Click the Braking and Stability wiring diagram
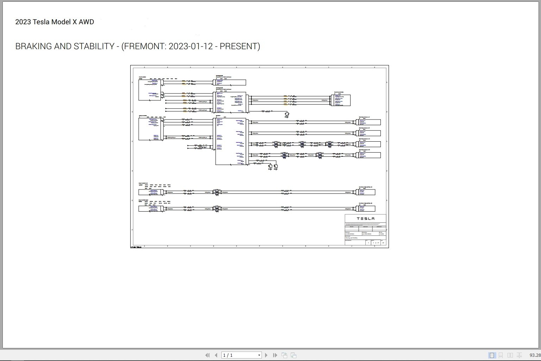 point(260,156)
